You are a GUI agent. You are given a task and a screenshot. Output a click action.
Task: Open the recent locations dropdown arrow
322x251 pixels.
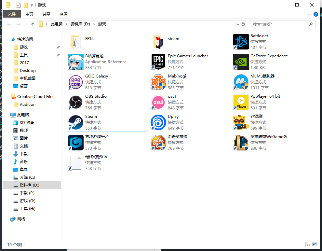(x=26, y=24)
